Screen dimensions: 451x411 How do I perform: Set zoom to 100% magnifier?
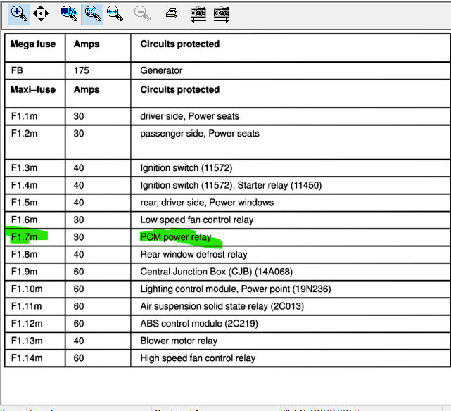pyautogui.click(x=69, y=14)
